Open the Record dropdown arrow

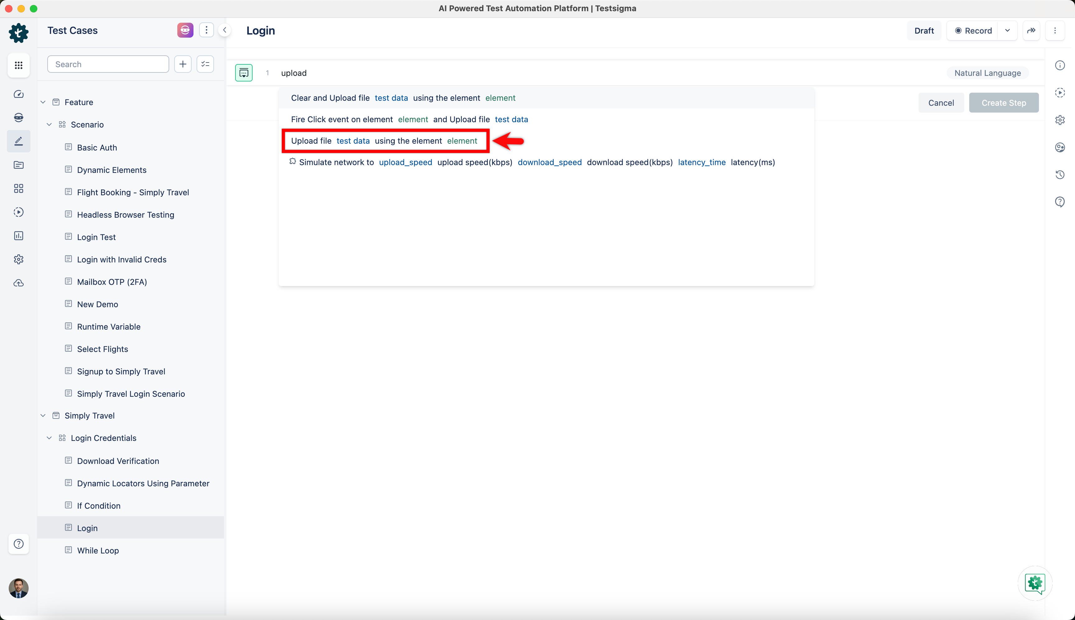point(1007,31)
